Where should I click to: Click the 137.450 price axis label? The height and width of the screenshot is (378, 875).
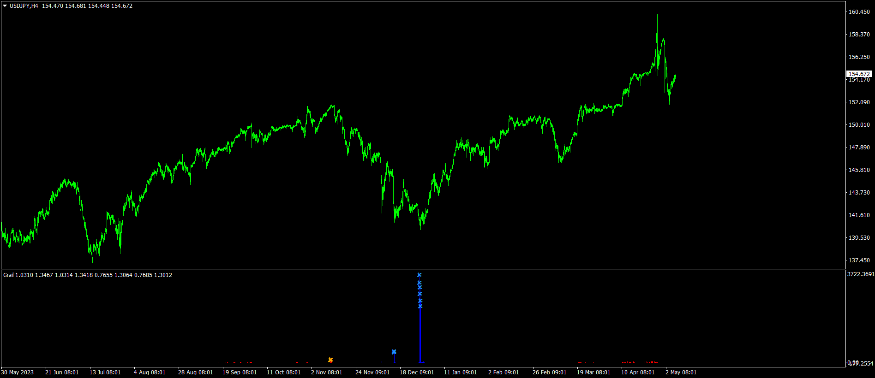pos(859,260)
